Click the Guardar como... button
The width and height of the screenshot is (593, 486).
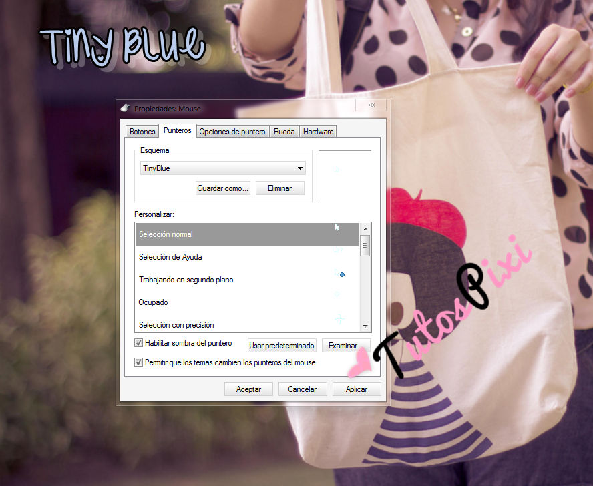click(223, 188)
